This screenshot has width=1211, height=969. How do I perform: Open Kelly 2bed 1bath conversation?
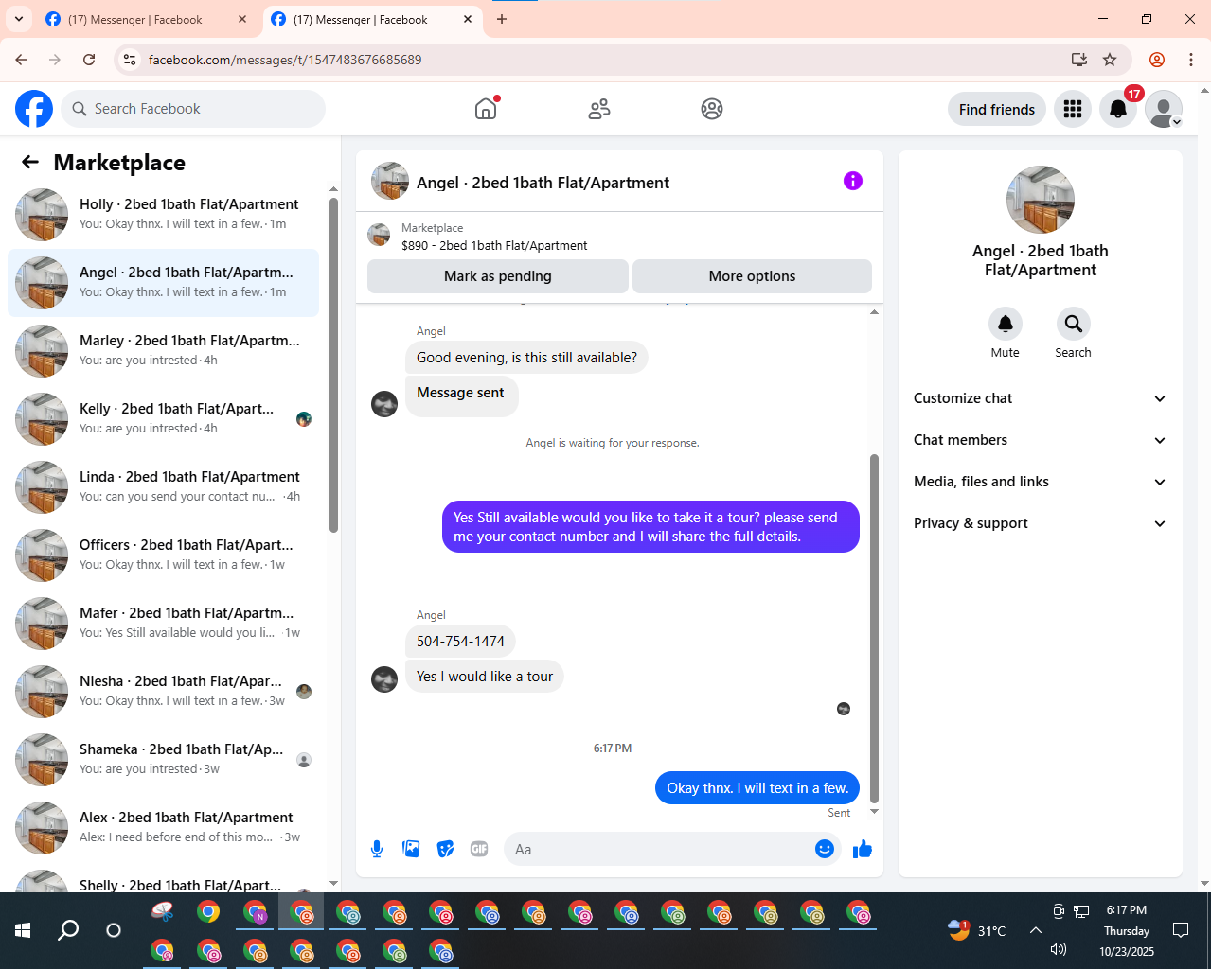point(163,419)
